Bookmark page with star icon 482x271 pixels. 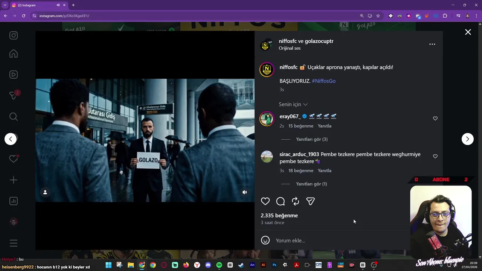[x=378, y=16]
